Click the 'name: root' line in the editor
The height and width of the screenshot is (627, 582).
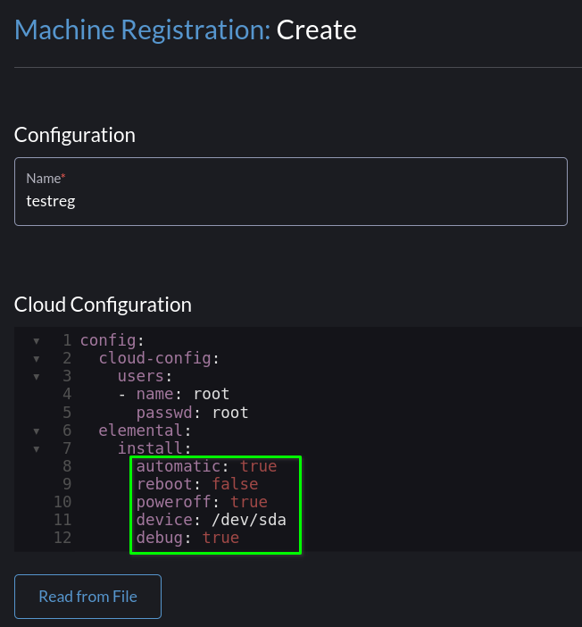[x=174, y=394]
